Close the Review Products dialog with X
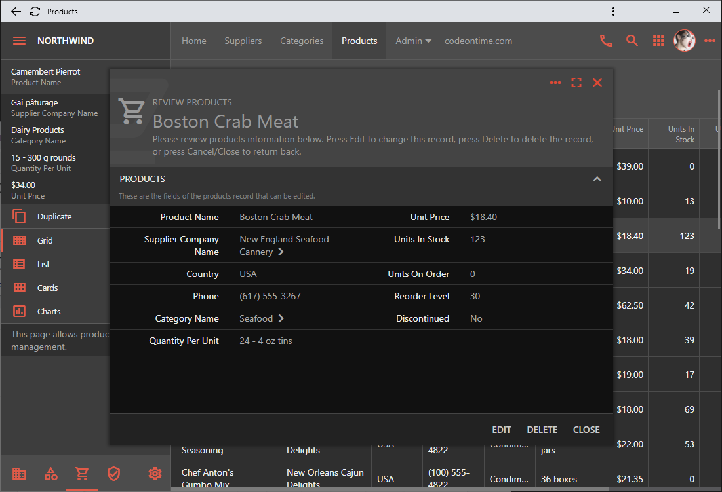The height and width of the screenshot is (492, 722). (x=597, y=83)
